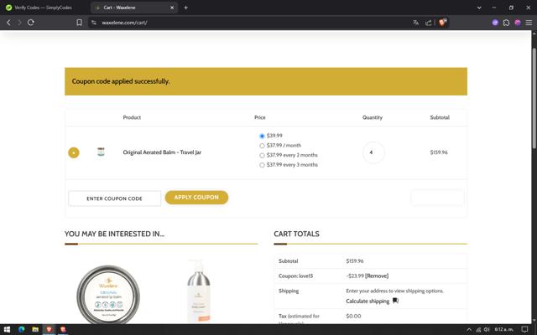Open the pump bottle product image

tap(199, 291)
